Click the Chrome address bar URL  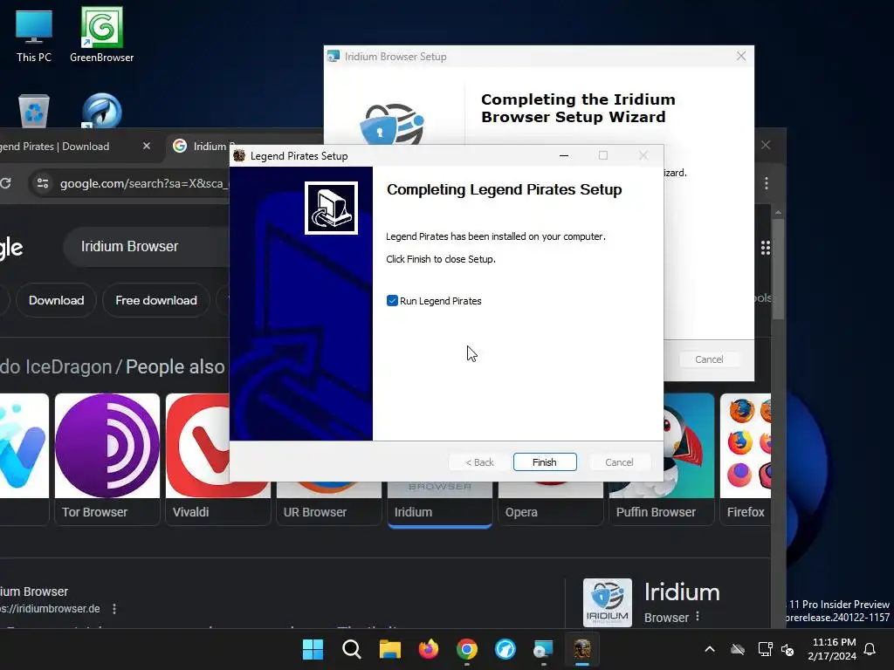pos(144,183)
